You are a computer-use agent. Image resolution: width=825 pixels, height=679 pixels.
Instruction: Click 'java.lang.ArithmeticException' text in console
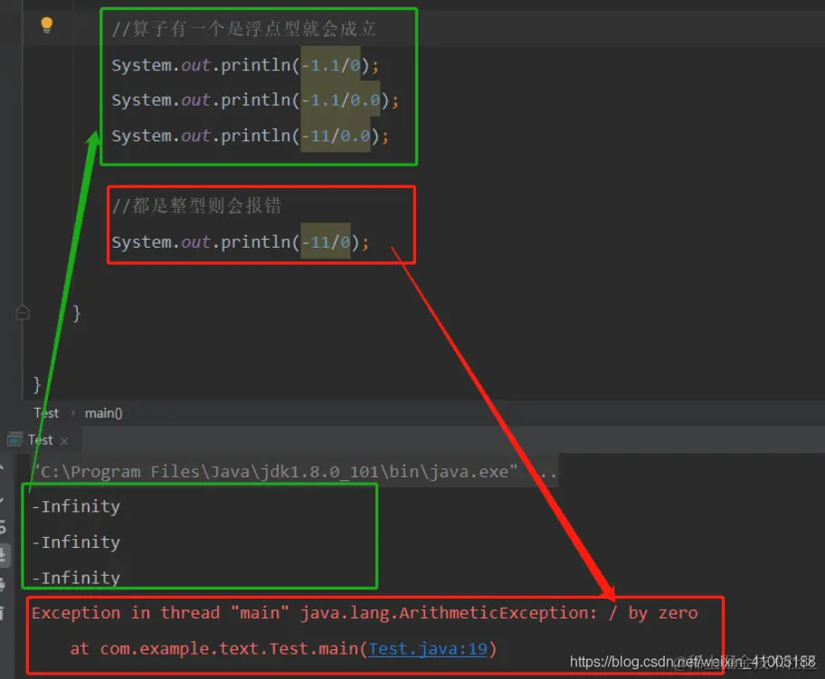[x=446, y=613]
